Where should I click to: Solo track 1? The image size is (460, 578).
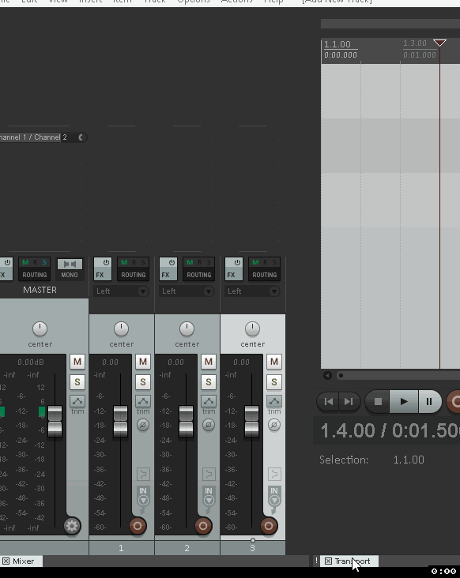[x=143, y=382]
